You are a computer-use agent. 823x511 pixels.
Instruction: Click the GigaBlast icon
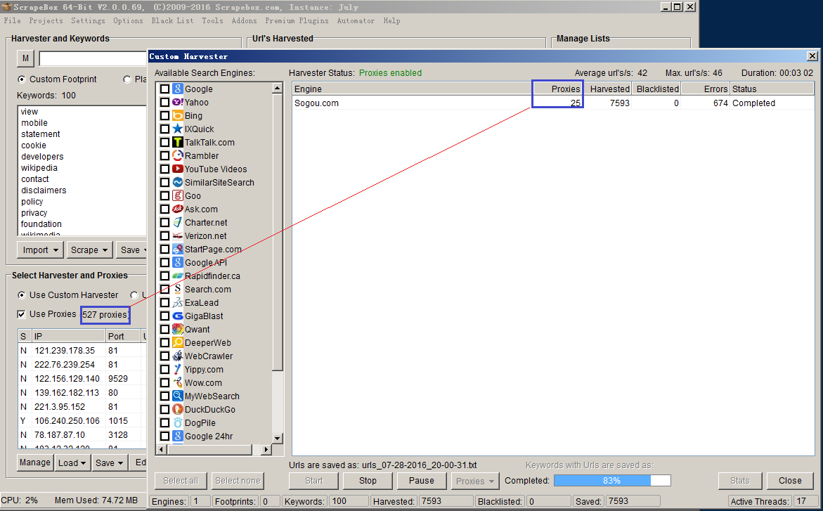click(178, 316)
